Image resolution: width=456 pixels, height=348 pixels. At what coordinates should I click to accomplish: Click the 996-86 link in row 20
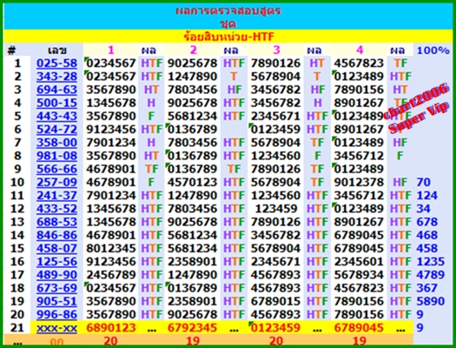point(56,315)
